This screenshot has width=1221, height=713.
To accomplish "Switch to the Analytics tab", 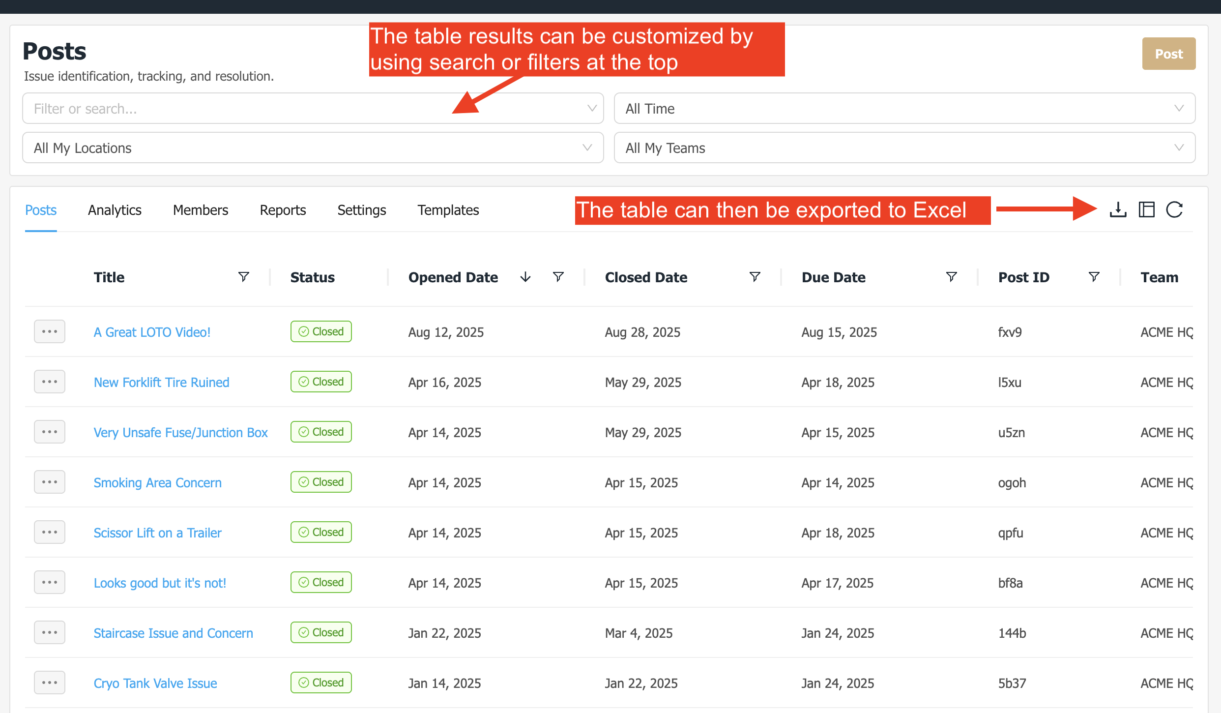I will [115, 210].
